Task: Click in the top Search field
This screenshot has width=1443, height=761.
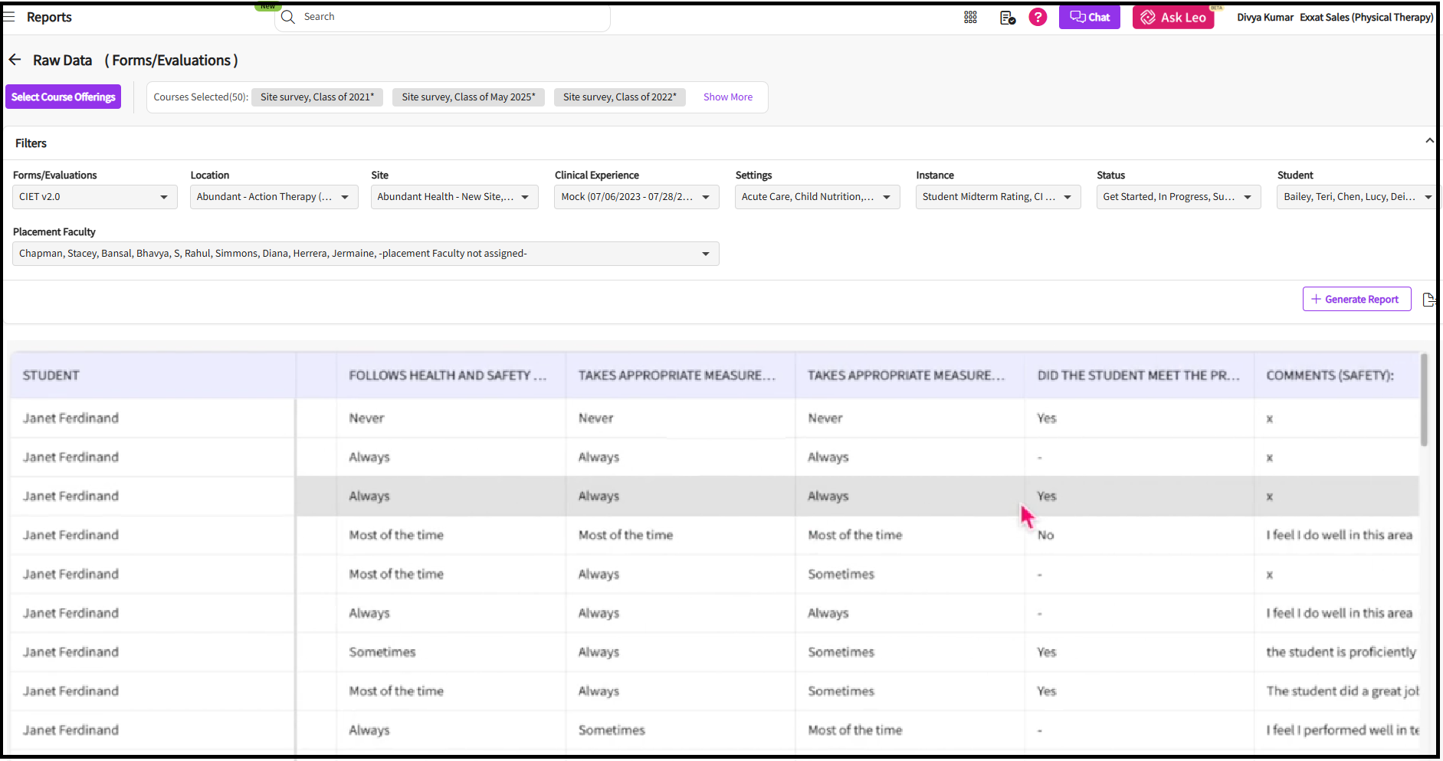Action: (444, 17)
